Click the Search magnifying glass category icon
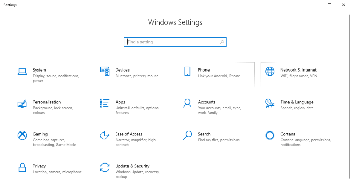 click(187, 135)
